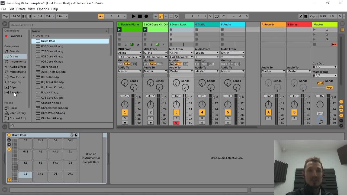Image resolution: width=347 pixels, height=195 pixels.
Task: Toggle track 2 activator button
Action: [150, 112]
